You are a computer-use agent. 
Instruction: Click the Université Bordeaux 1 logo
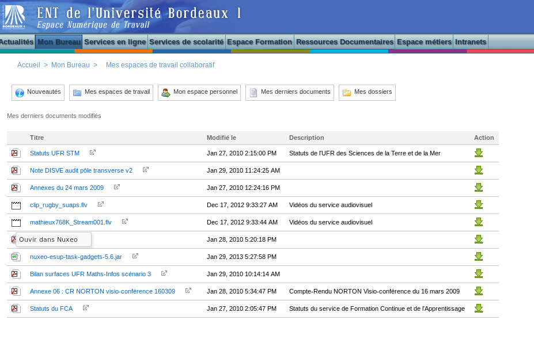tap(14, 17)
